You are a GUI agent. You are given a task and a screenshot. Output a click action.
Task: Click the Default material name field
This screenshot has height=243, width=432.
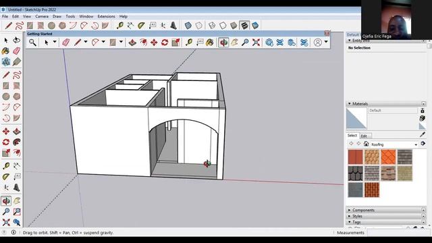click(x=393, y=111)
